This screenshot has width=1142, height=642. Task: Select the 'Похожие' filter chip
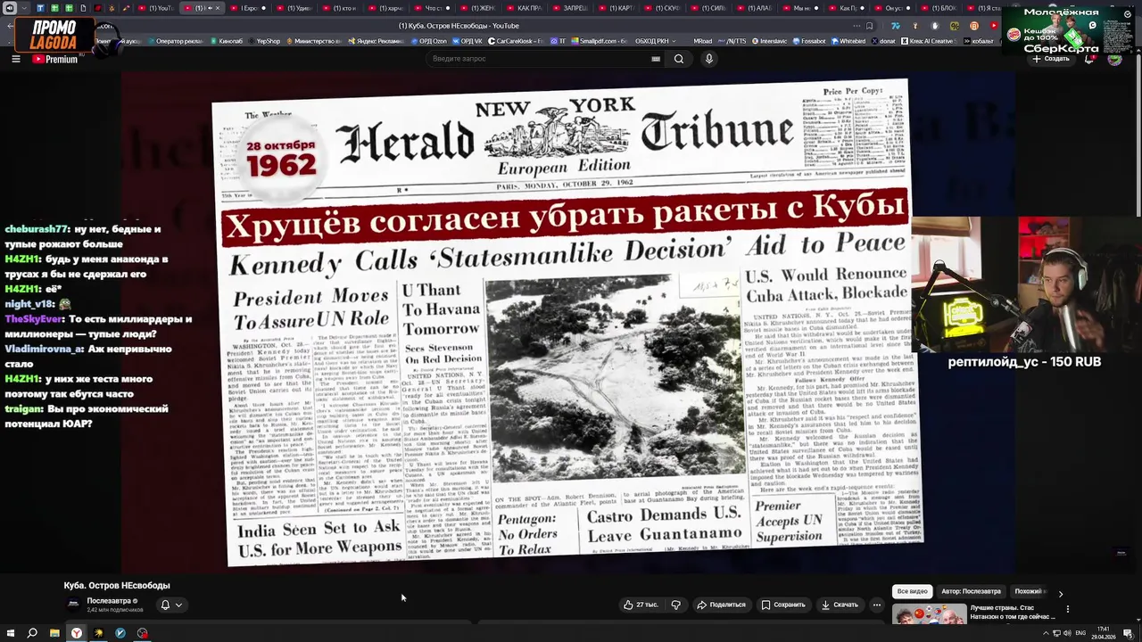1029,591
